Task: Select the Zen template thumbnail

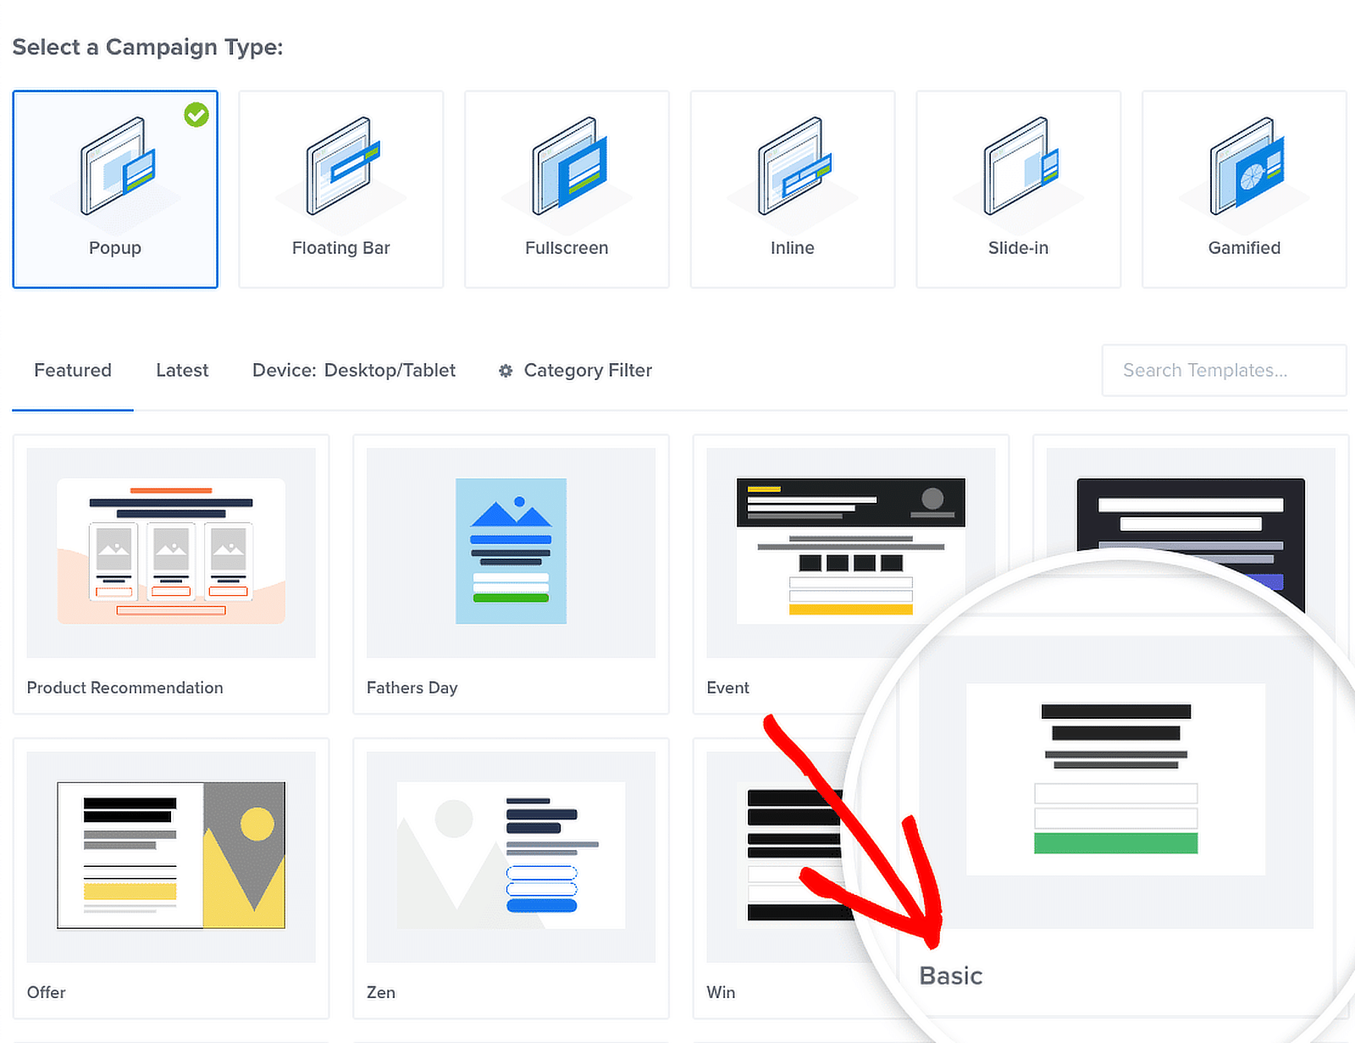Action: click(x=511, y=856)
